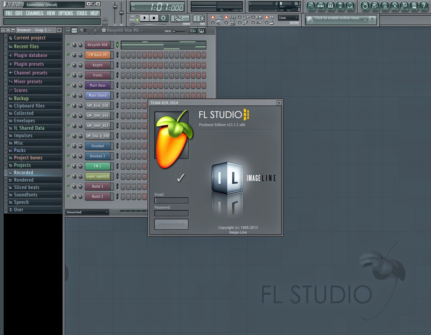Image resolution: width=431 pixels, height=335 pixels.
Task: Select the Tronic channel selector LED
Action: (x=118, y=75)
